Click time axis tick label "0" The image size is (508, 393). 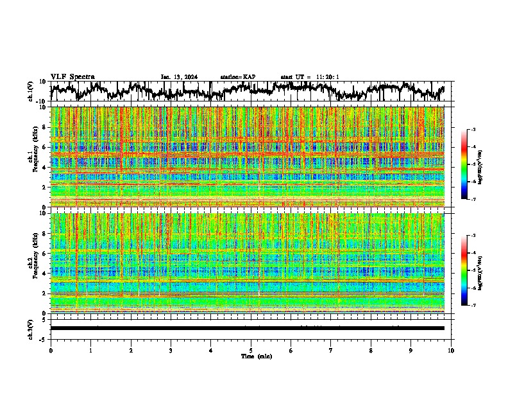51,351
